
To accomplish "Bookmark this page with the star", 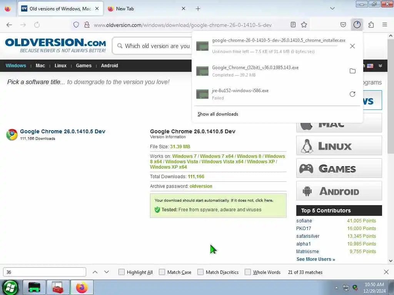I will pos(304,25).
